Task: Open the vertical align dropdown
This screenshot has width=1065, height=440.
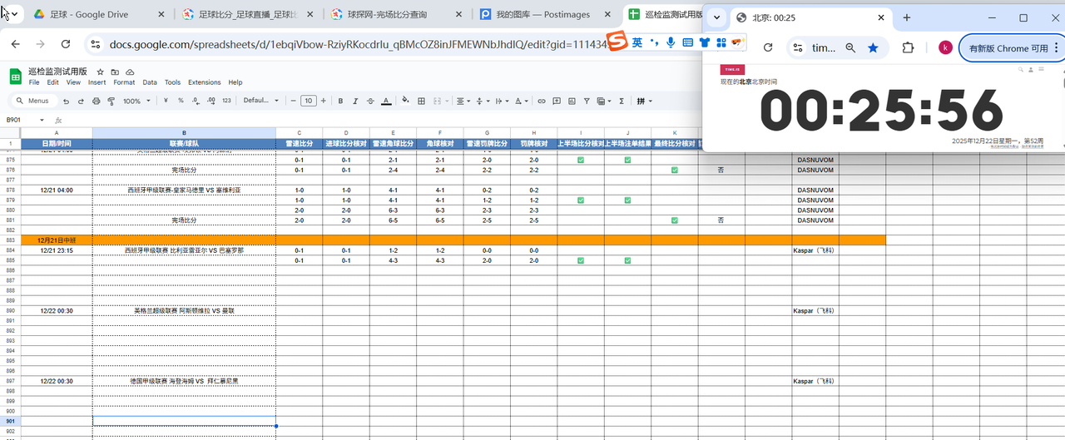Action: coord(482,101)
